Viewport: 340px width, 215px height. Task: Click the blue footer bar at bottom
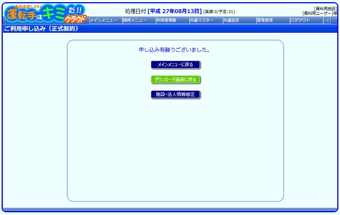170,210
